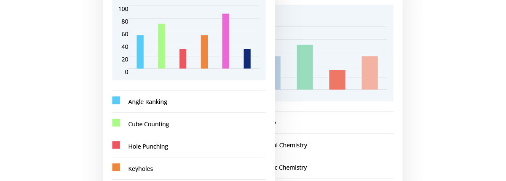Click the red Hole Punching legend swatch
Viewport: 506px width, 181px height.
116,145
